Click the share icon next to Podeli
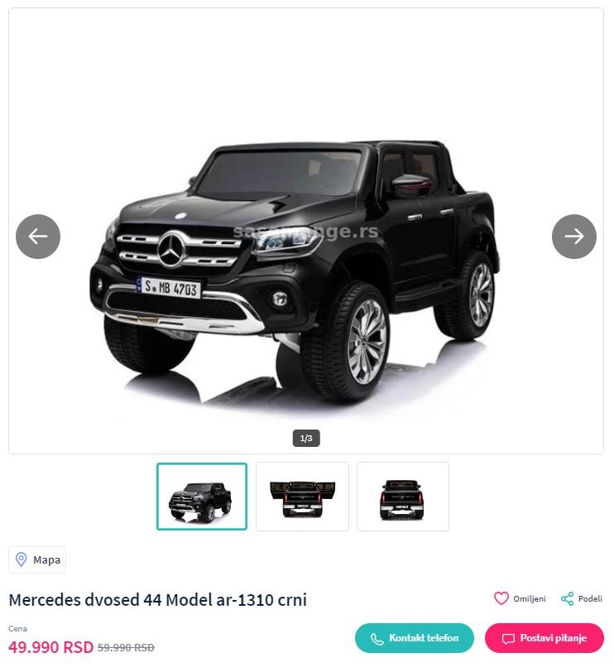 [x=567, y=598]
